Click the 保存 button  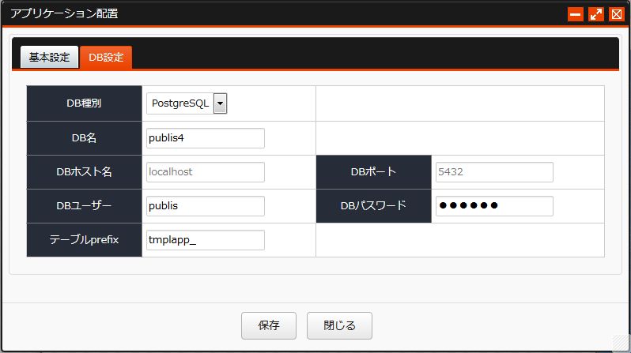tap(269, 325)
